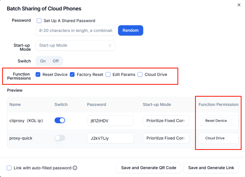Select the Off switch option
Image resolution: width=245 pixels, height=177 pixels.
[55, 61]
